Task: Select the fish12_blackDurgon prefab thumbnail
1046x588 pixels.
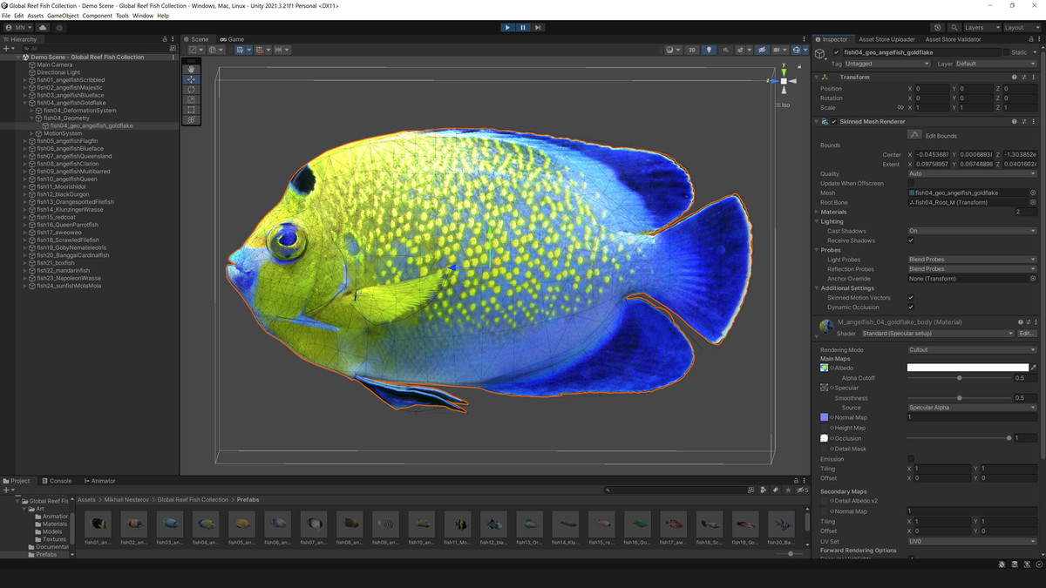Action: point(493,525)
